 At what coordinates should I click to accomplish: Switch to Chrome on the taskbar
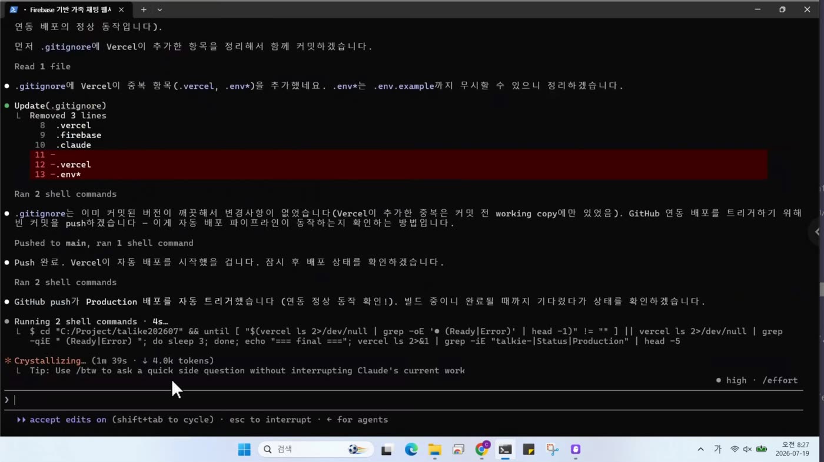482,449
